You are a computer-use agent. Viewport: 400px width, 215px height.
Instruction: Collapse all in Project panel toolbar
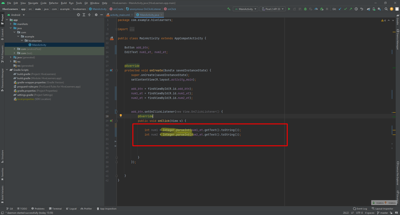89,15
